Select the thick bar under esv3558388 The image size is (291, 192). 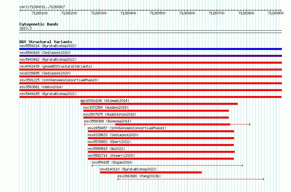tap(173, 124)
